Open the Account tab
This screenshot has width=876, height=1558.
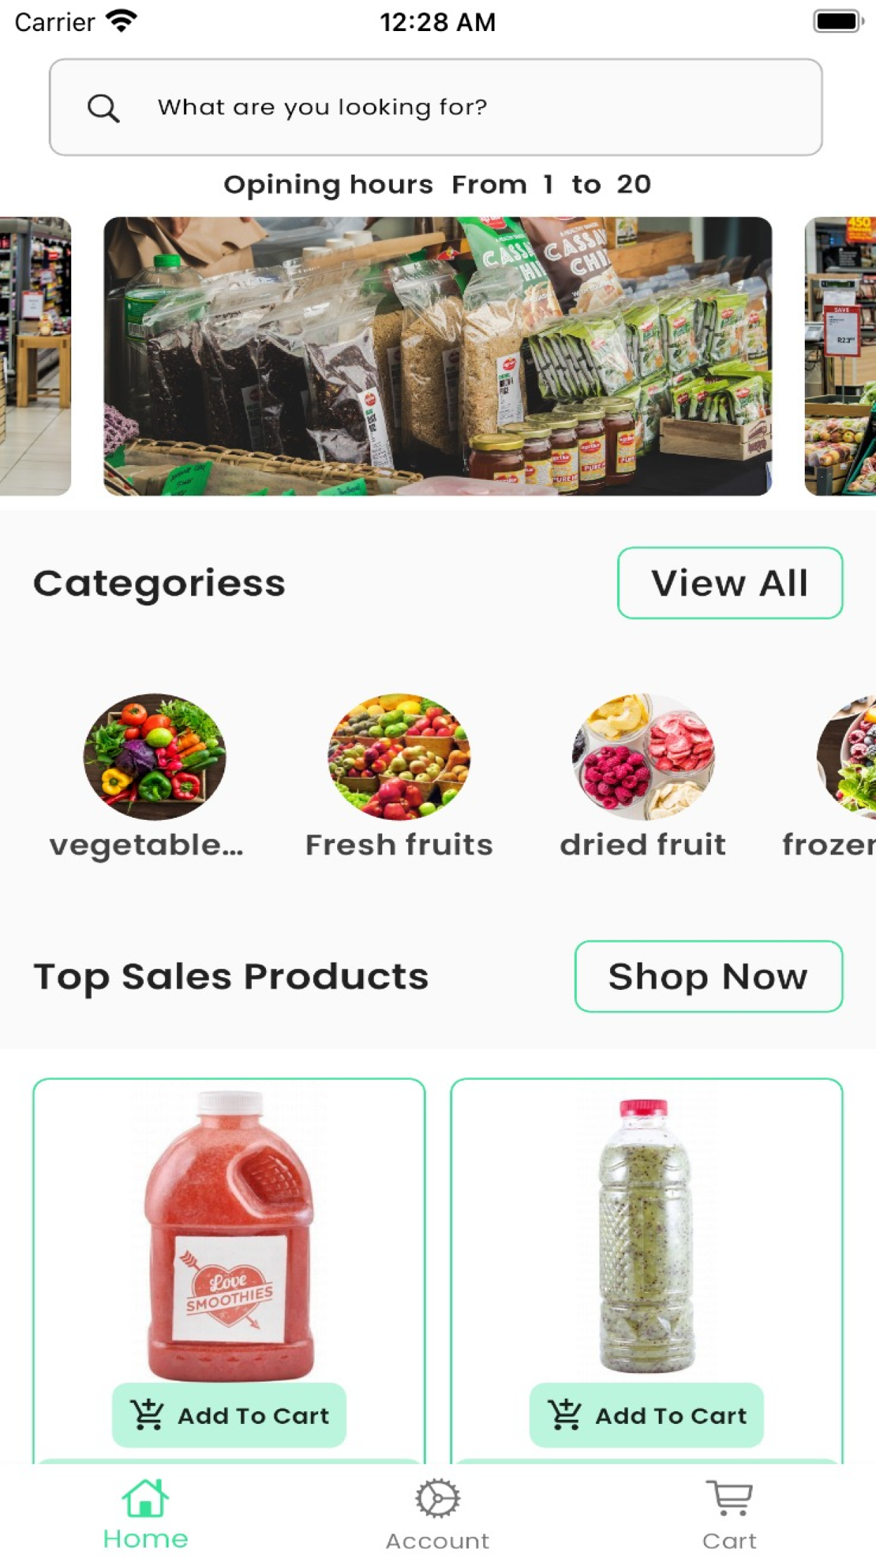pos(437,1514)
